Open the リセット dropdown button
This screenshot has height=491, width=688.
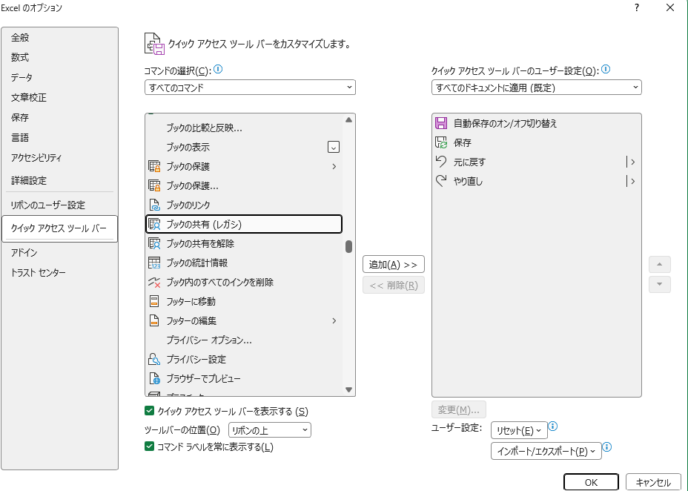519,430
